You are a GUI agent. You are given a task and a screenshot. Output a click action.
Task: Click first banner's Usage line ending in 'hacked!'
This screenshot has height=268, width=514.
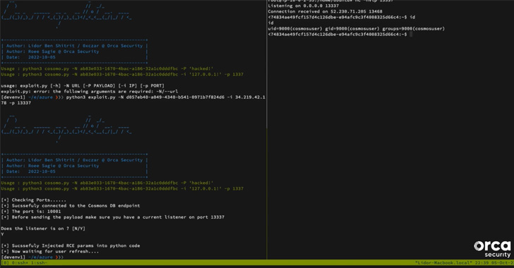[107, 69]
